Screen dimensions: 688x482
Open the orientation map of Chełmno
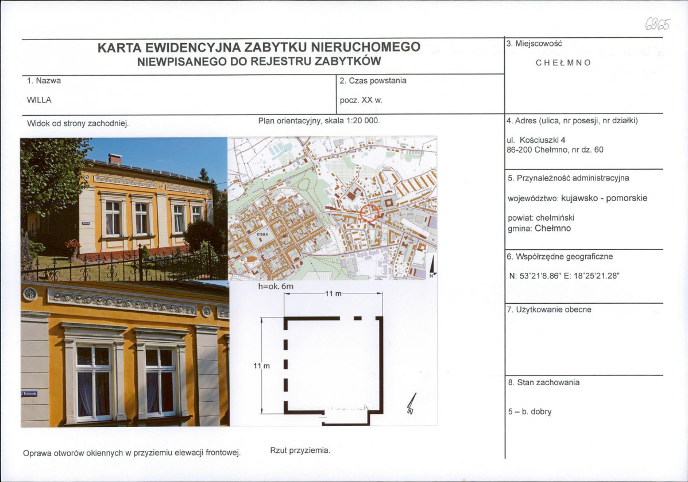pyautogui.click(x=333, y=208)
